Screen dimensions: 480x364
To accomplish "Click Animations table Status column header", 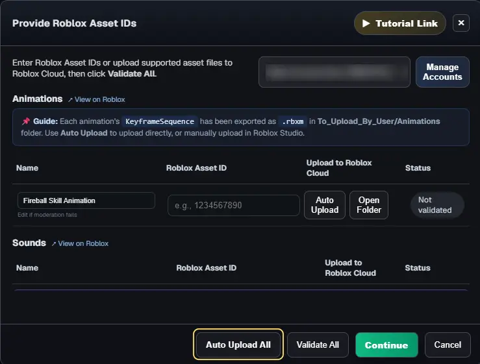I will coord(418,168).
